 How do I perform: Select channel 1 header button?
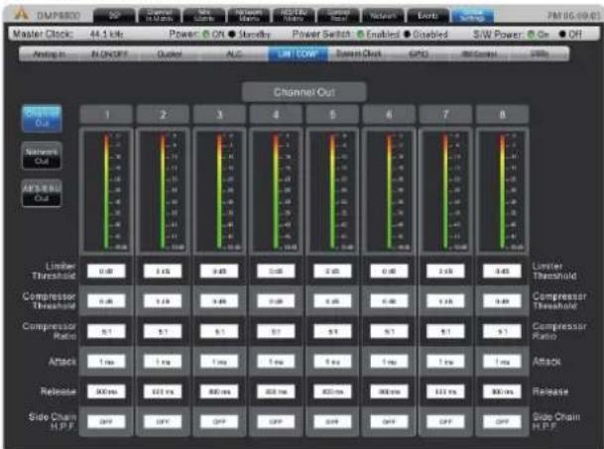pyautogui.click(x=107, y=114)
